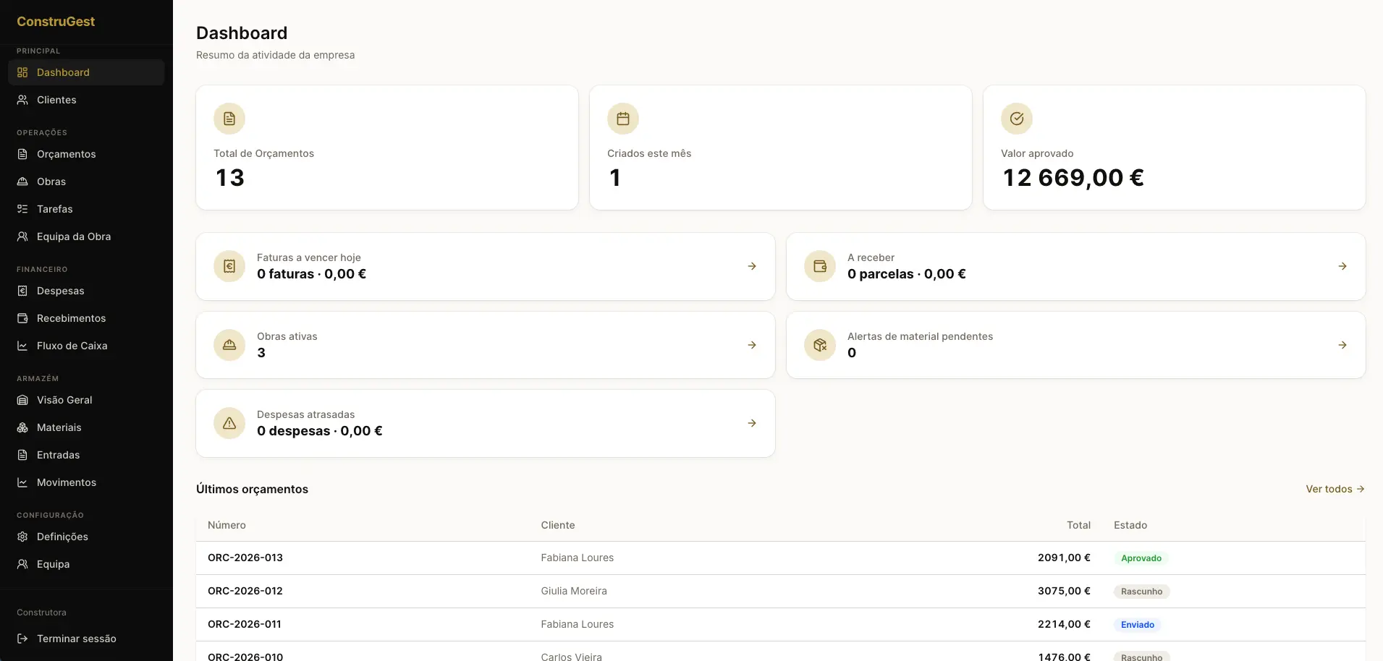Open Equipa under Configuração
Viewport: 1383px width, 661px height.
(86, 564)
